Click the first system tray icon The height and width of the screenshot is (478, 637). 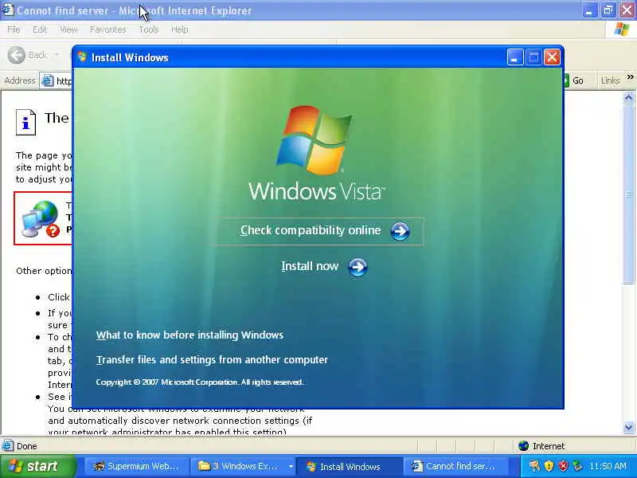[x=534, y=466]
